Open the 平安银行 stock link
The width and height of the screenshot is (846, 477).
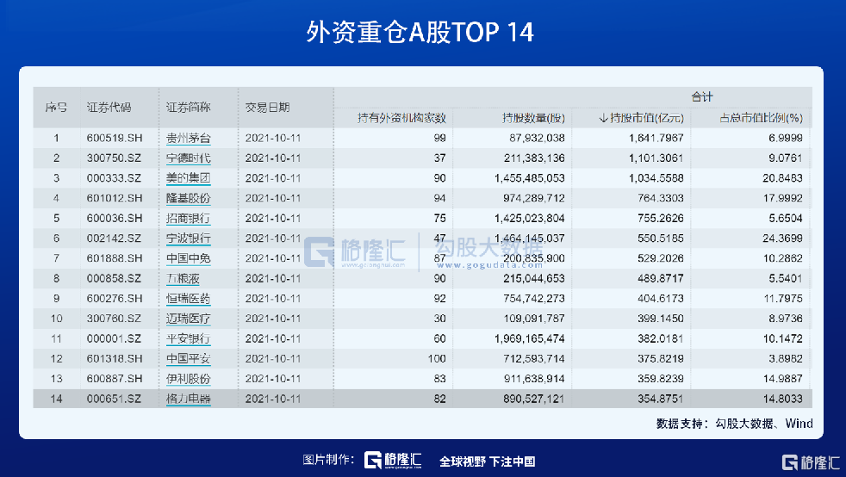tap(188, 339)
